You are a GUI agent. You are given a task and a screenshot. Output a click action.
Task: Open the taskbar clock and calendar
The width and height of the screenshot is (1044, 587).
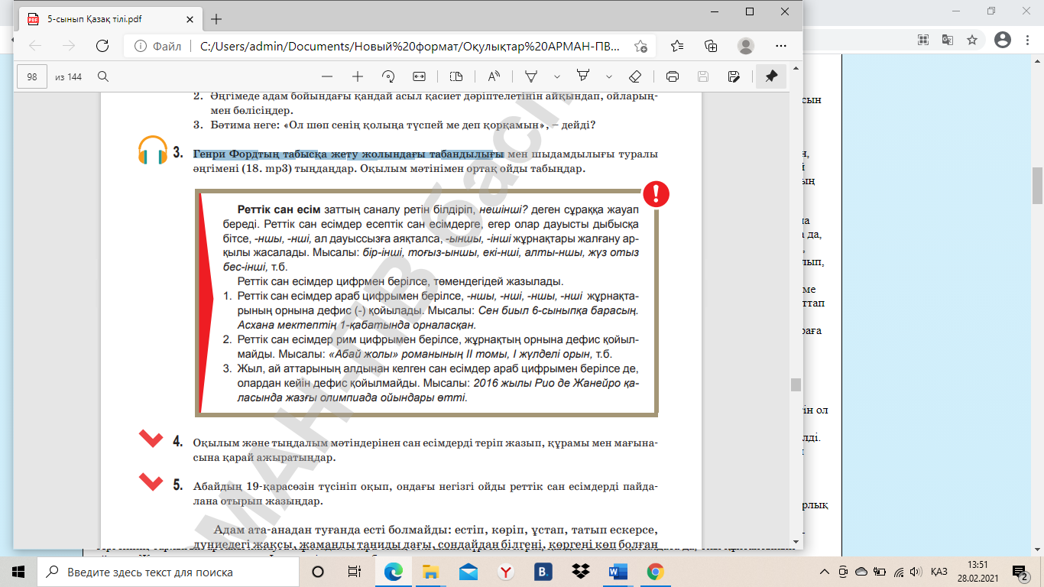tap(977, 572)
